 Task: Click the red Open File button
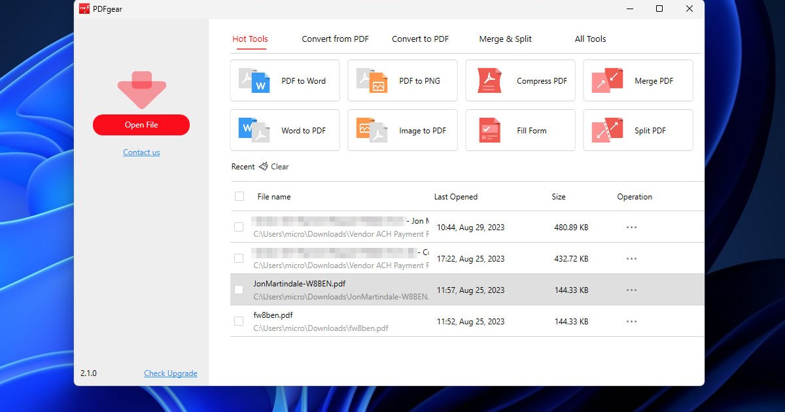click(141, 124)
